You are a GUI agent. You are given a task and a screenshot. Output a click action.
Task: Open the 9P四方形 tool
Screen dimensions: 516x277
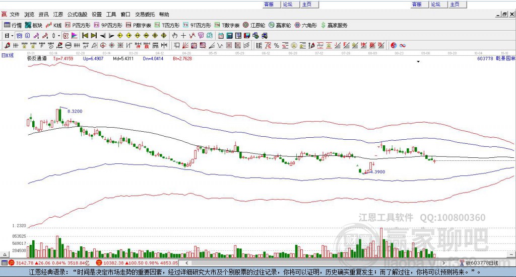coord(108,25)
